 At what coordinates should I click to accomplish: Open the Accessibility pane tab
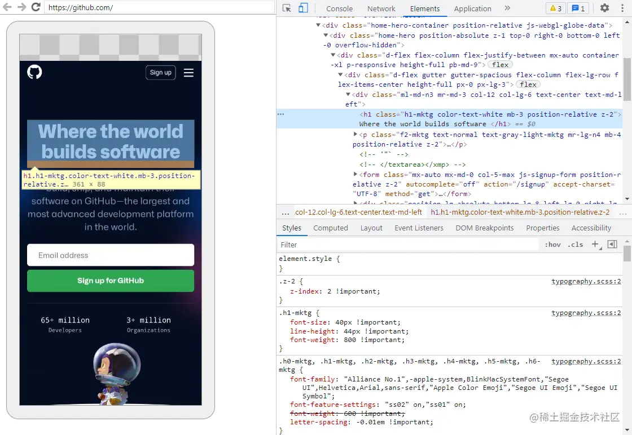591,228
